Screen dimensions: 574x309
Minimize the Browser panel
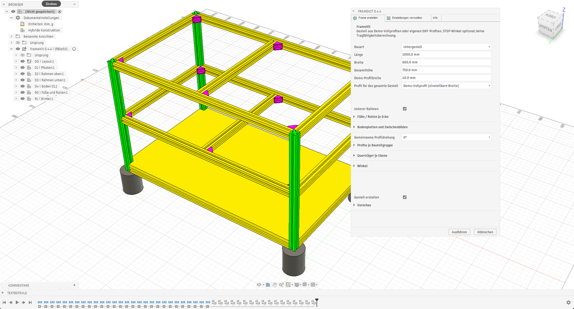[x=74, y=4]
